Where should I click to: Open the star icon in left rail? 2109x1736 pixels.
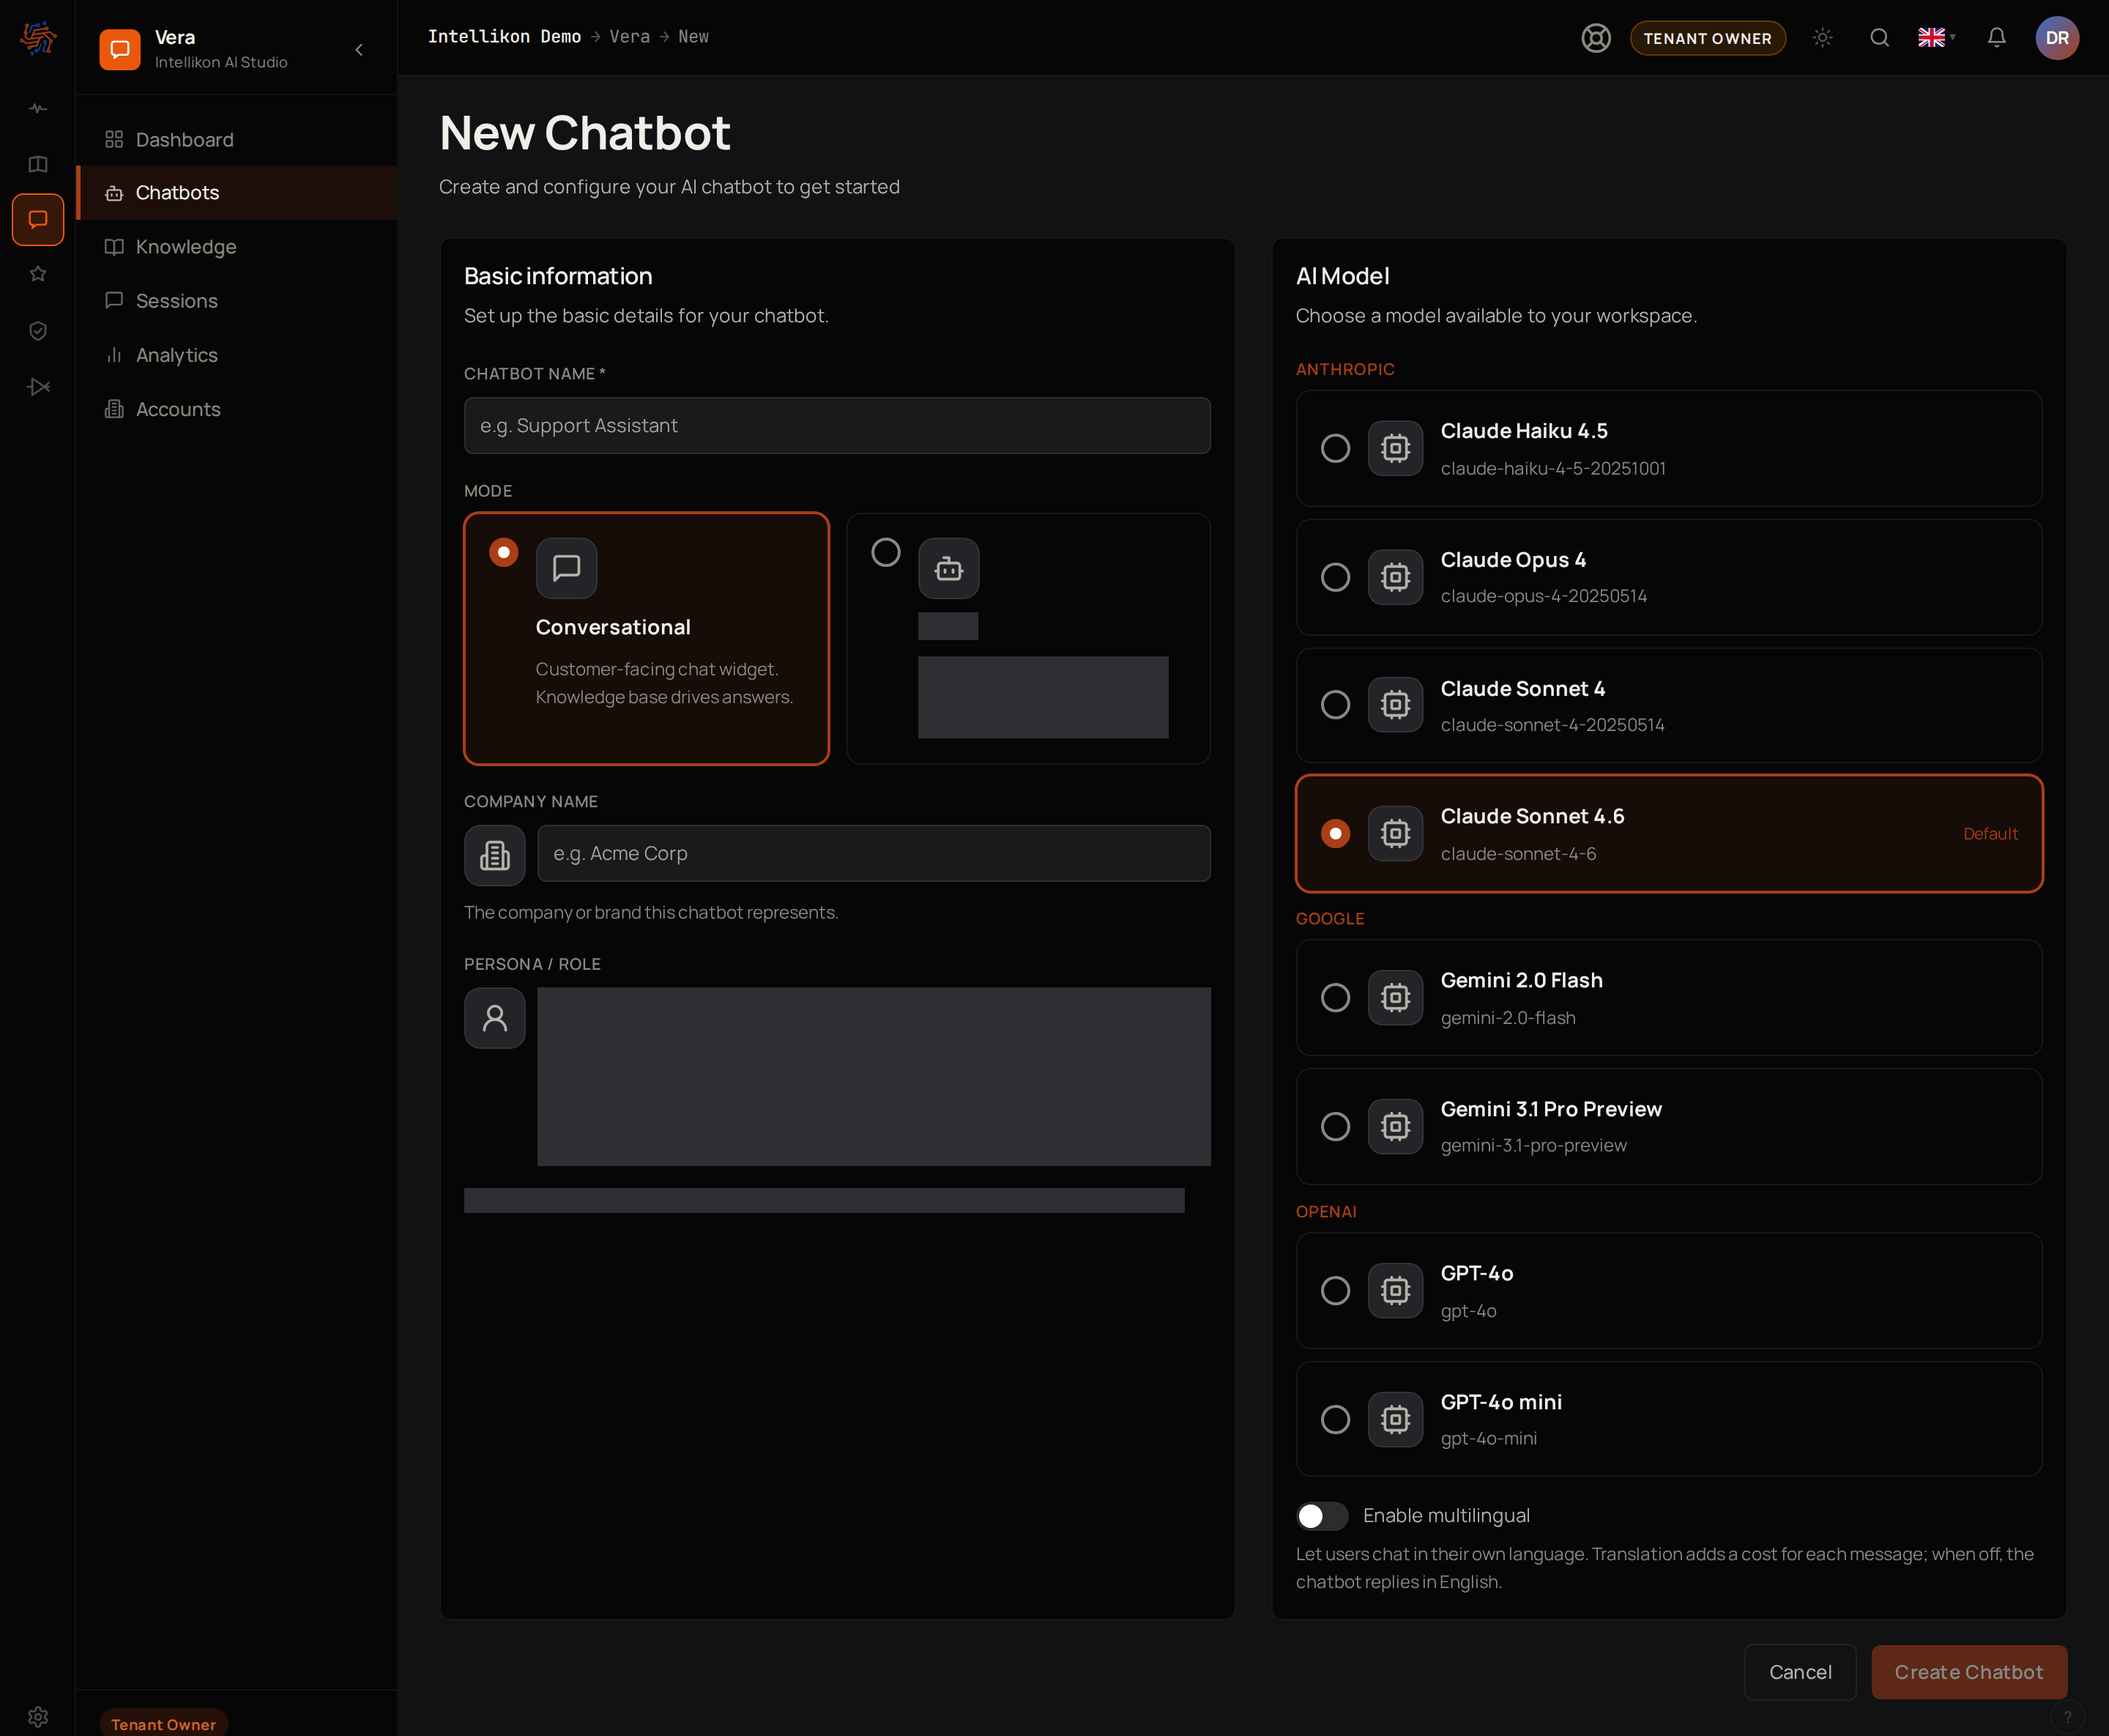tap(38, 274)
